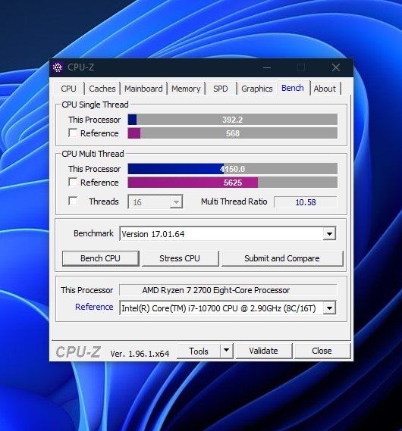Click the CPU Single Thread group label
This screenshot has height=431, width=402.
coord(95,105)
